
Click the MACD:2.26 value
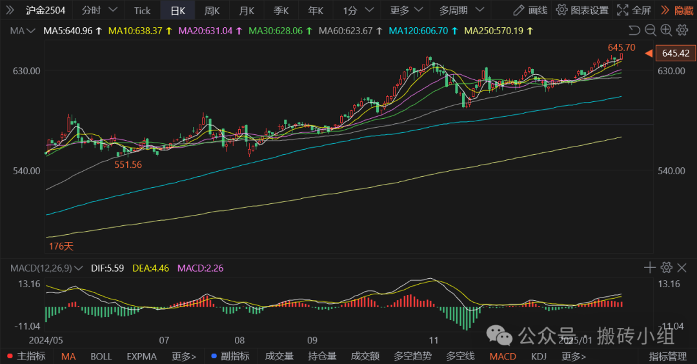(201, 268)
